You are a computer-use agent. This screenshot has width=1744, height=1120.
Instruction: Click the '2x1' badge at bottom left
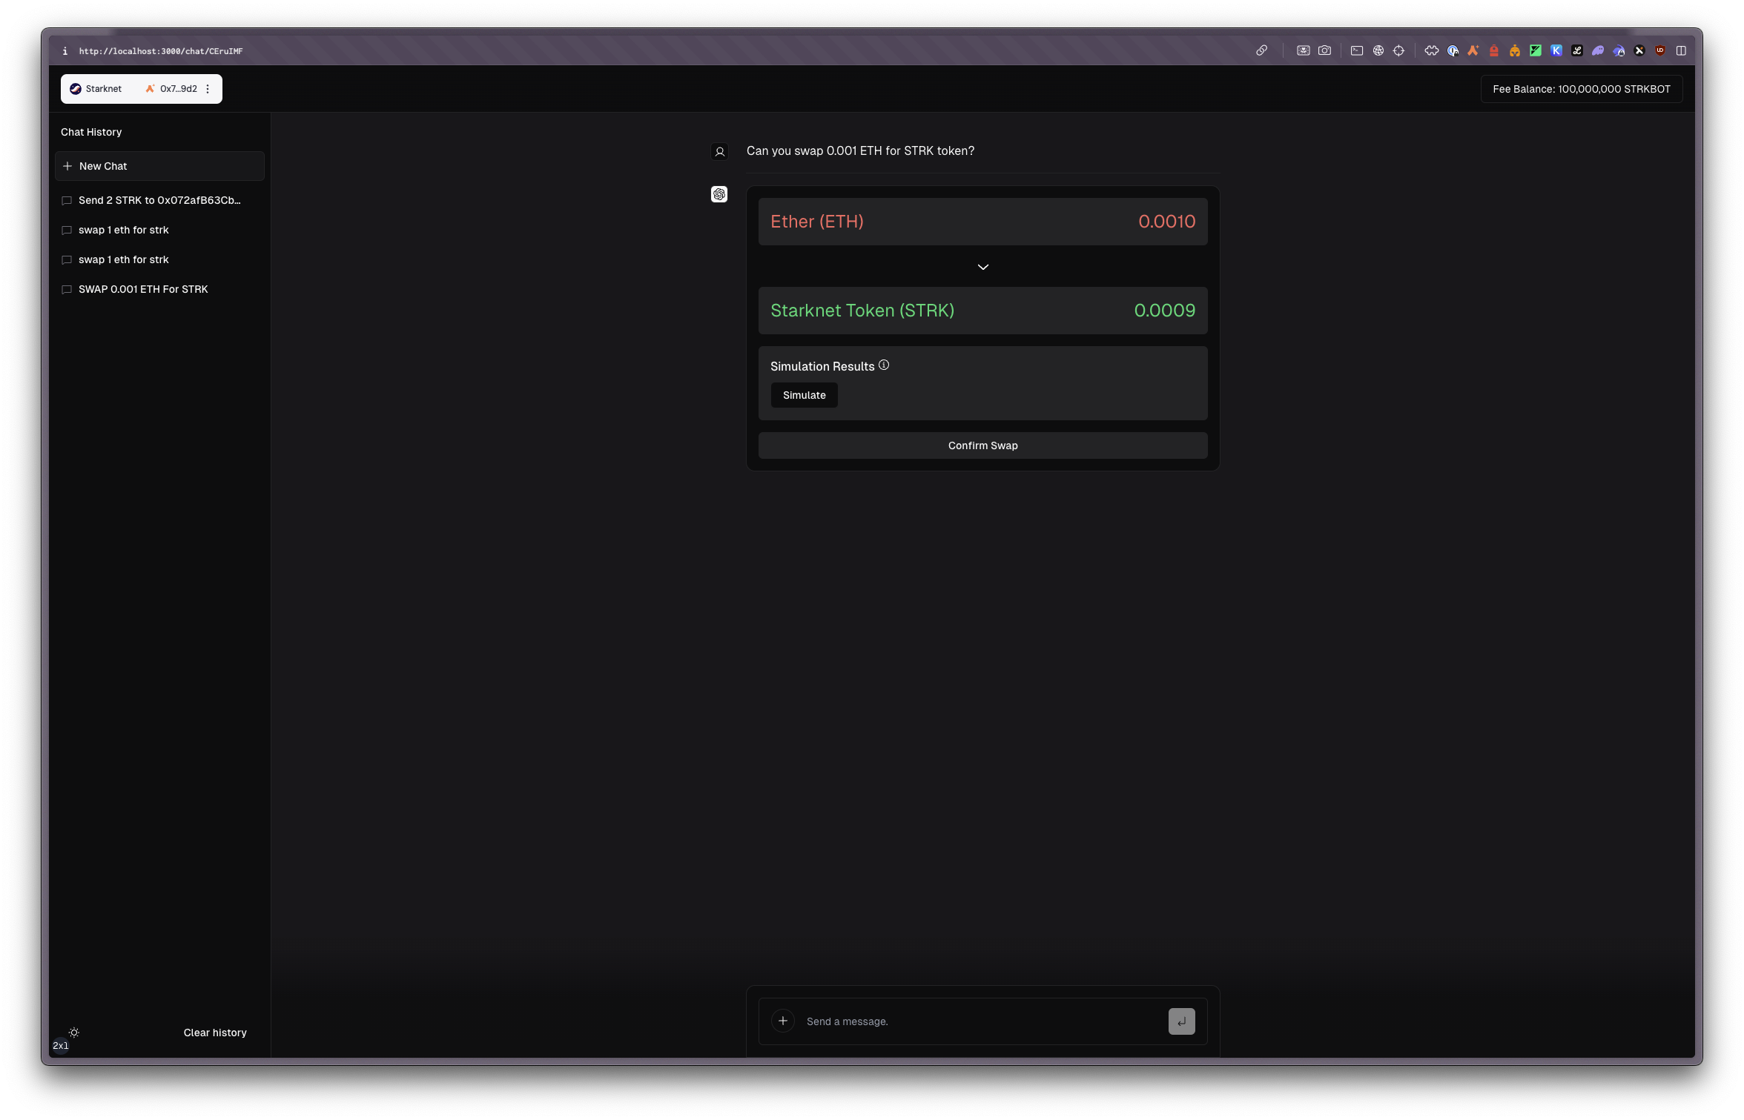(x=60, y=1046)
